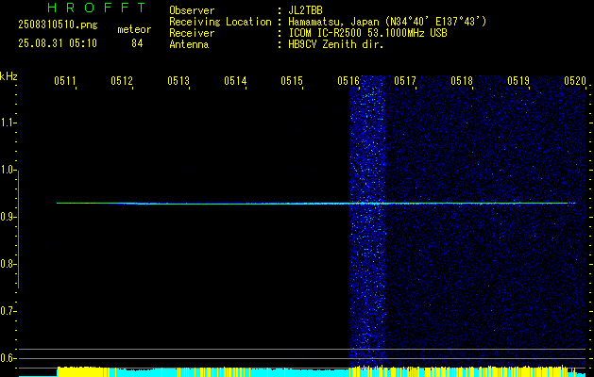
Task: Click the ICOM IC-R2500 53.1000MHz USB value
Action: (367, 33)
